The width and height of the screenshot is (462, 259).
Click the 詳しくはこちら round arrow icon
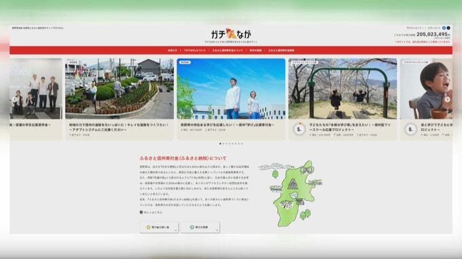click(141, 212)
